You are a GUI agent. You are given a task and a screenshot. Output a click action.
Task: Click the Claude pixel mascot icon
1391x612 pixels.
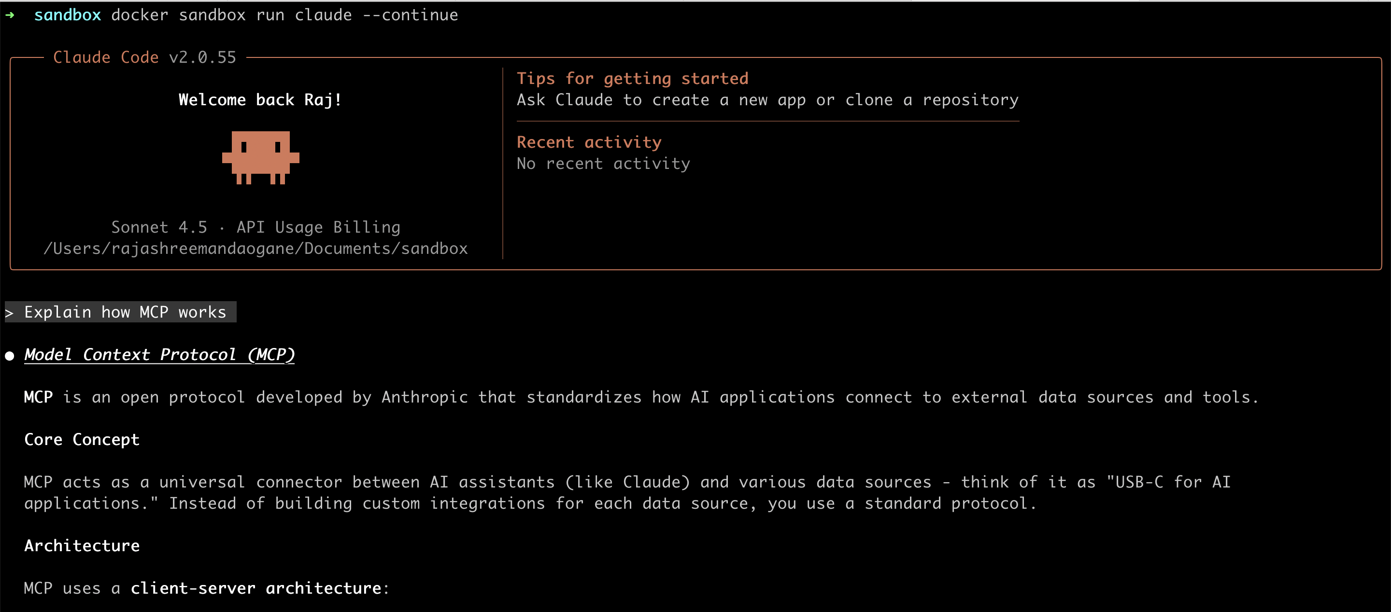260,157
